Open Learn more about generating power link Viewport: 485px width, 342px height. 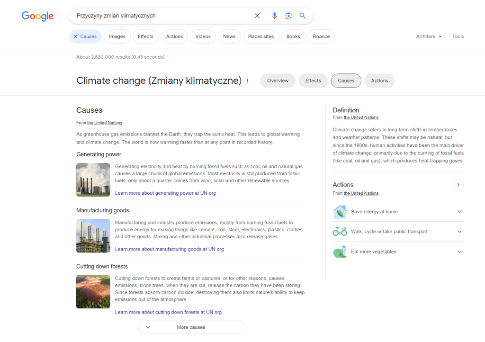pos(165,193)
